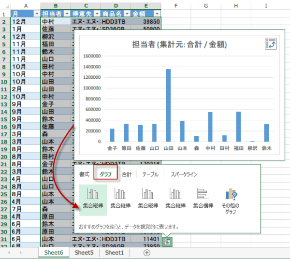
Task: Open その他のグラフ more charts option
Action: [x=231, y=201]
